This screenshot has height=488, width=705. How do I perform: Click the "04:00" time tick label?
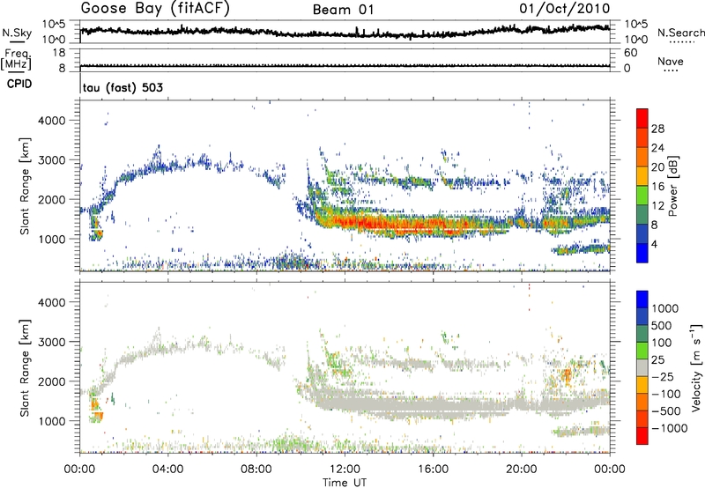point(168,470)
